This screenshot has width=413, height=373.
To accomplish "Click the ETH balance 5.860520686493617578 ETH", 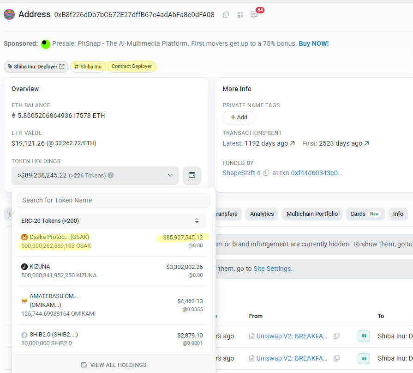I will pyautogui.click(x=61, y=116).
